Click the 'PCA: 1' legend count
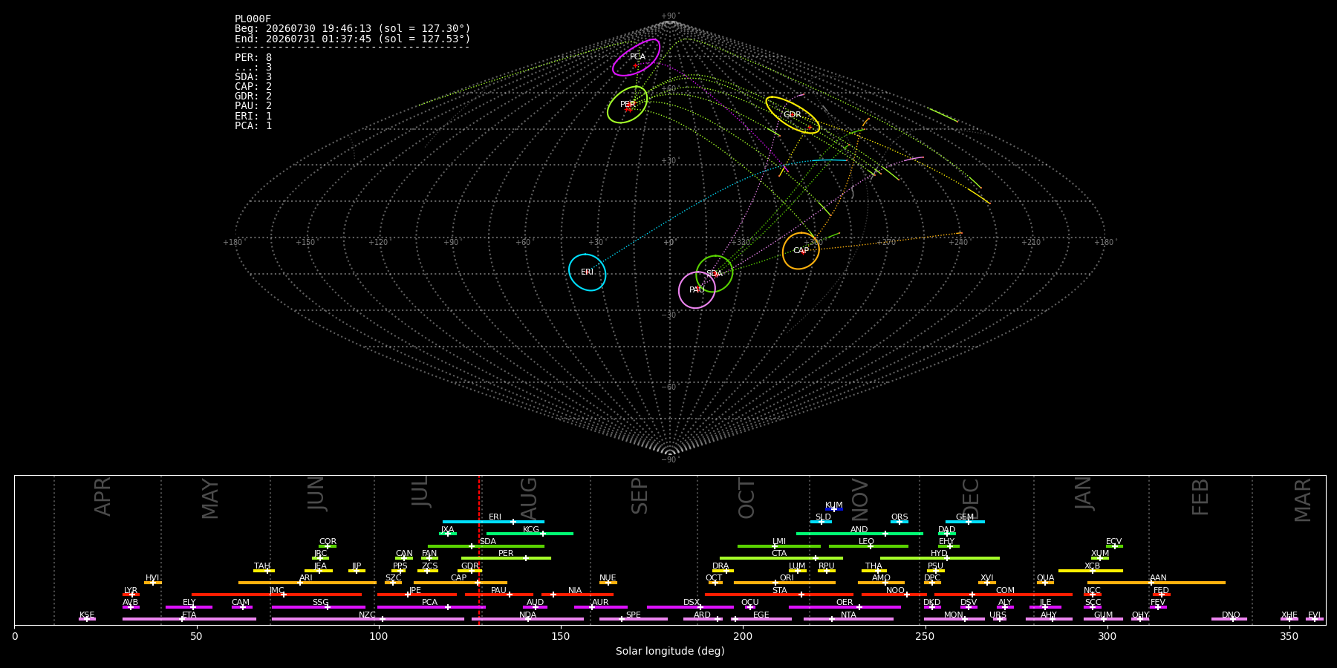 pos(253,126)
